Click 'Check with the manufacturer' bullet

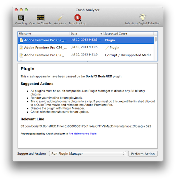pos(60,112)
